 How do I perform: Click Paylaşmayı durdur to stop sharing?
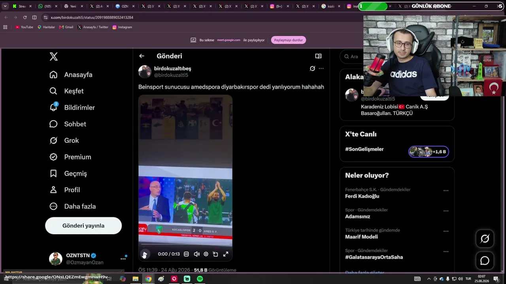[289, 40]
